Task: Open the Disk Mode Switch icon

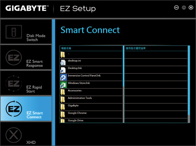Action: click(14, 32)
